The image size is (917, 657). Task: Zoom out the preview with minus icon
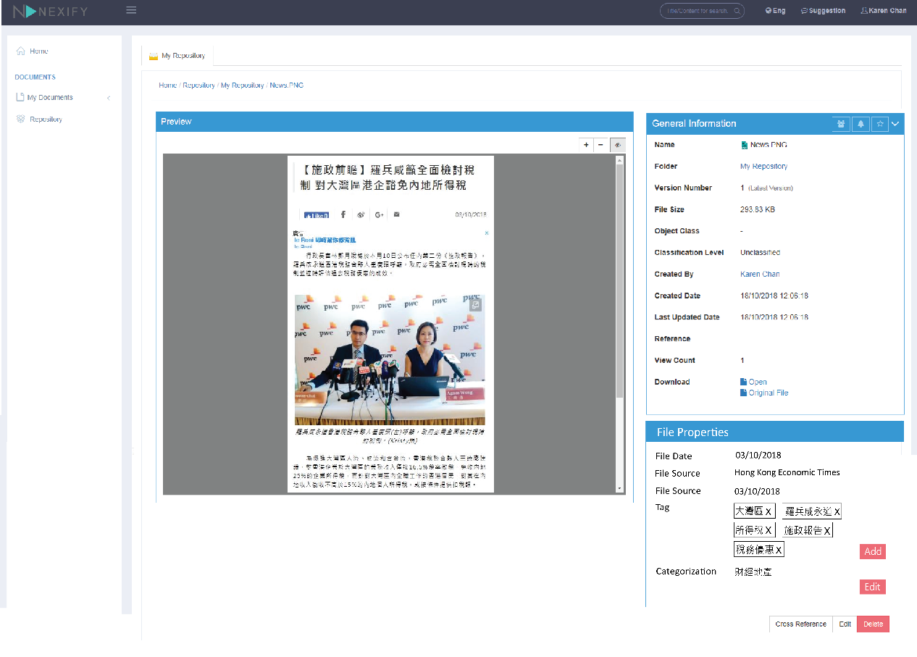point(601,145)
